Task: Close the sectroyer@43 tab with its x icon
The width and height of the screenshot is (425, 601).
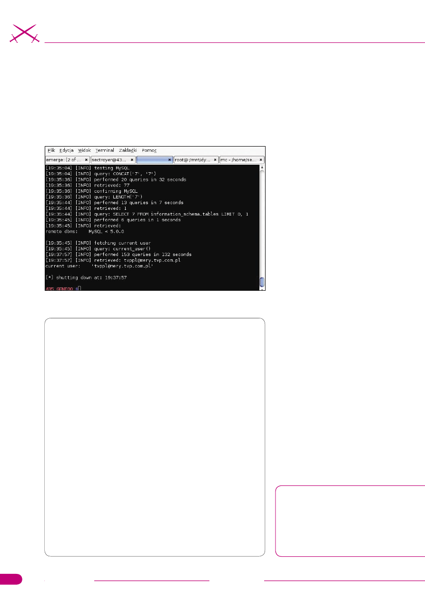Action: (132, 160)
